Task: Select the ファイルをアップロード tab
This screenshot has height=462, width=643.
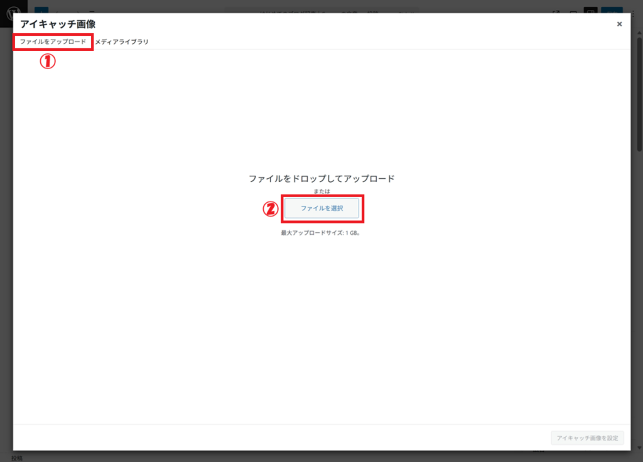Action: pos(53,41)
